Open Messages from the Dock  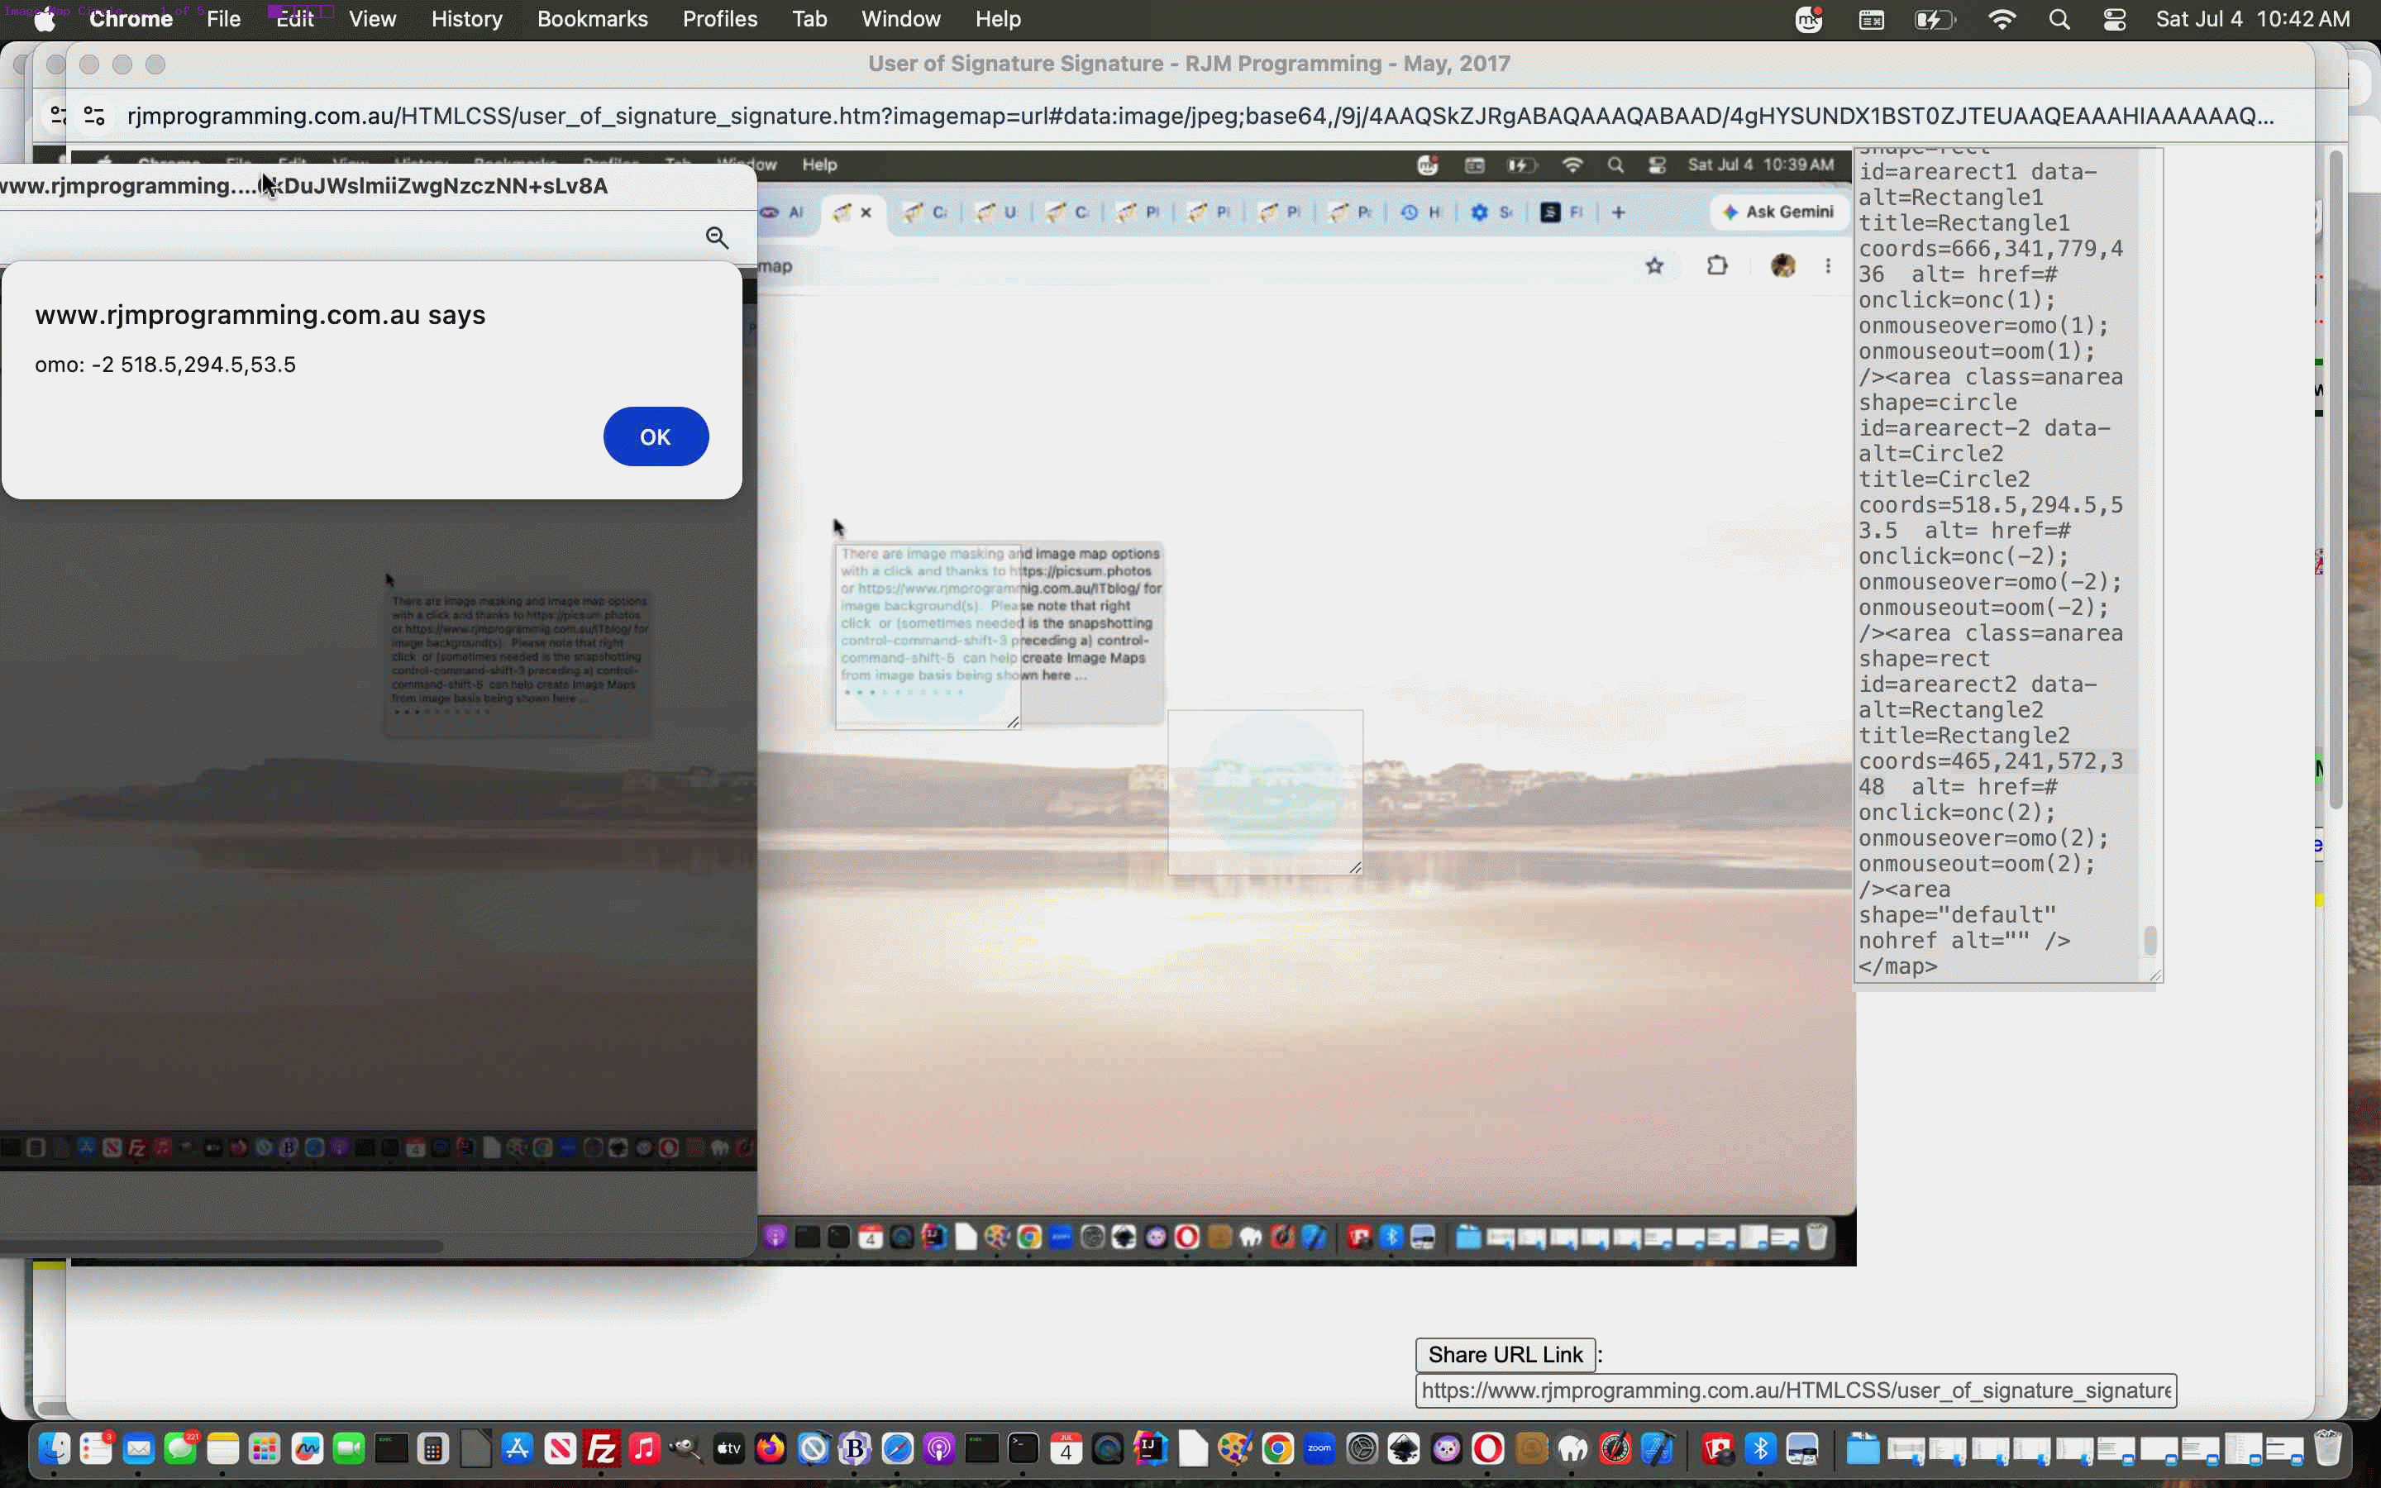[181, 1448]
